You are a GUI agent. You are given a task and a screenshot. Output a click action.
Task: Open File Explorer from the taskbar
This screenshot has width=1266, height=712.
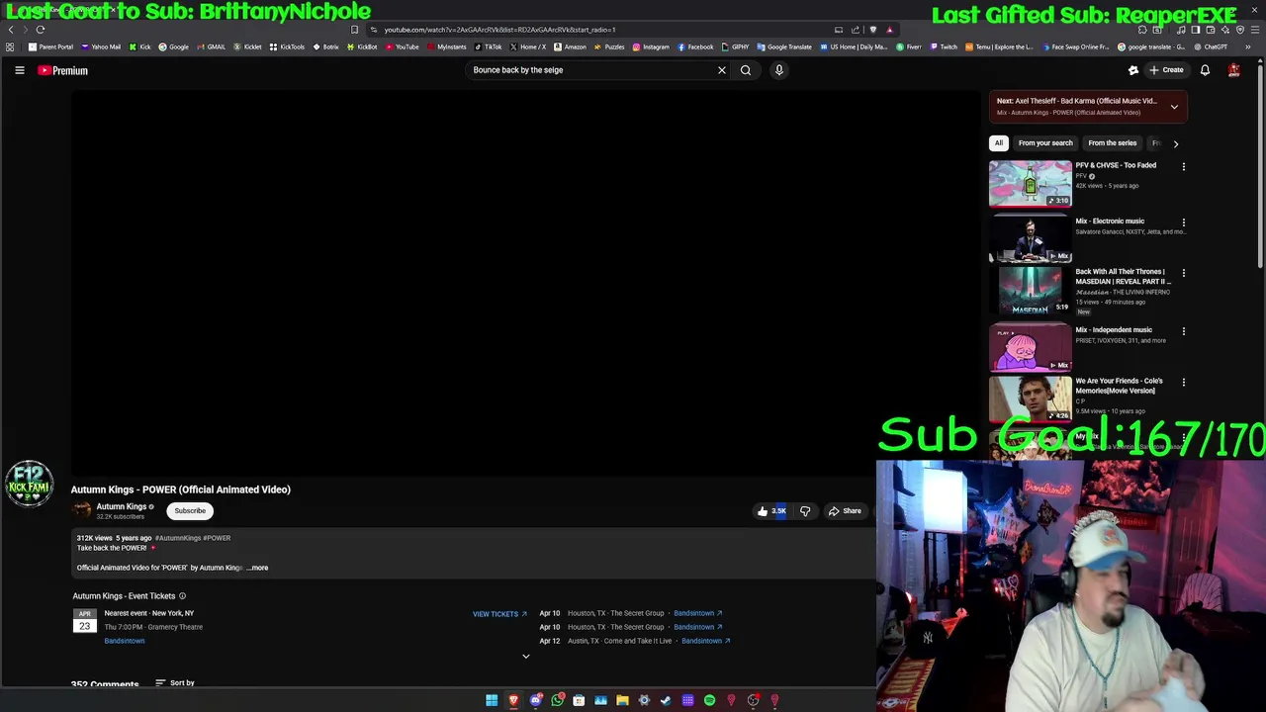(x=622, y=700)
